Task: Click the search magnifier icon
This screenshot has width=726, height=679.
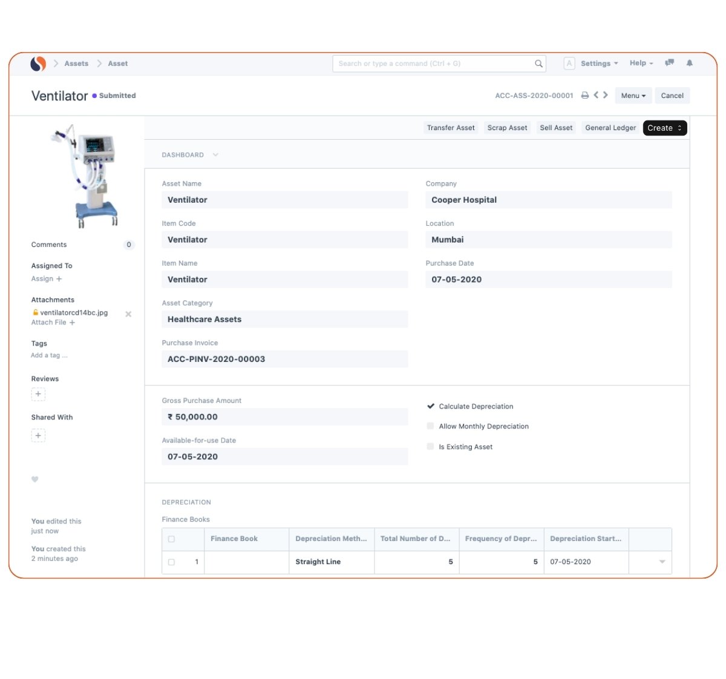Action: (538, 64)
